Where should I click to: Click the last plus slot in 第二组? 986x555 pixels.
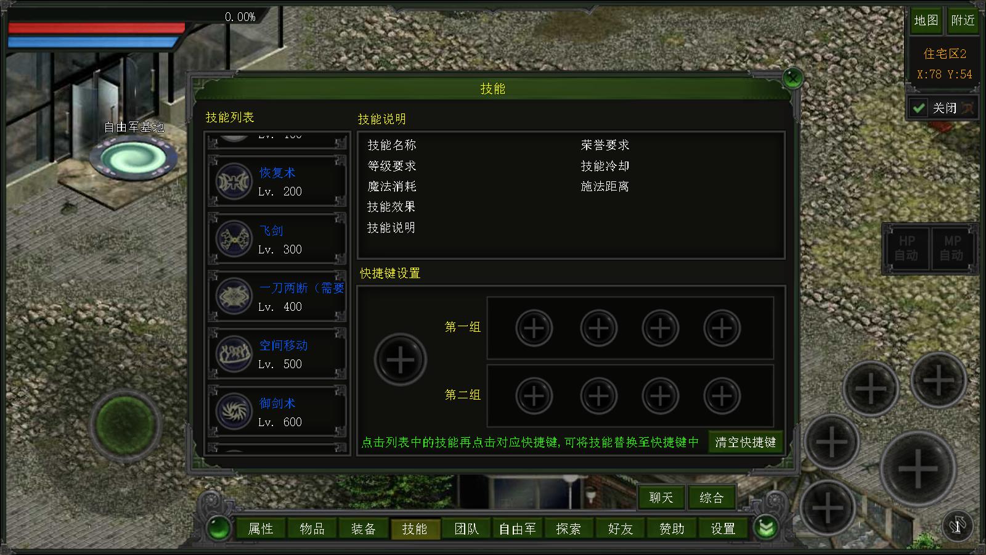coord(722,396)
